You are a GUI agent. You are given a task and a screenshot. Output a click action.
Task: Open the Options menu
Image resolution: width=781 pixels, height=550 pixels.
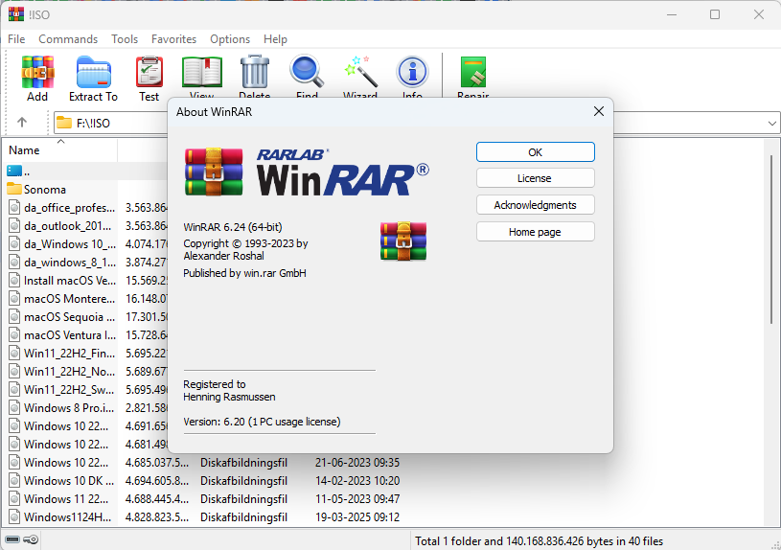(x=230, y=39)
